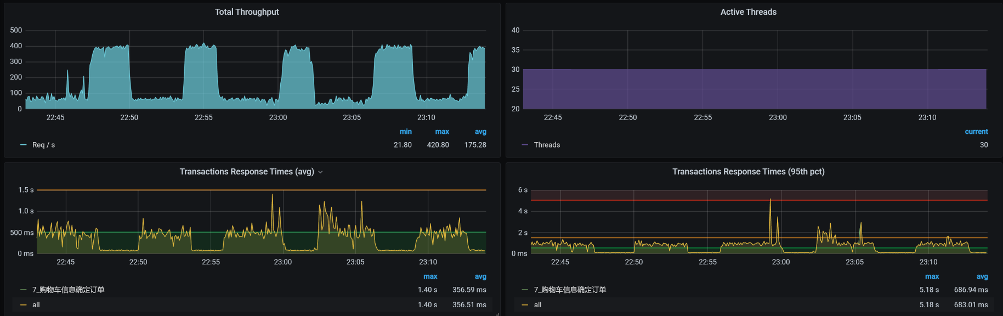Click yellow 'all' color line in 95th pct panel
Screen dimensions: 1003x316
point(525,305)
